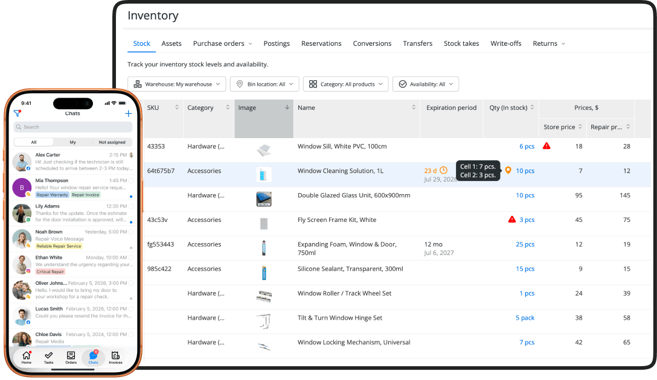The height and width of the screenshot is (380, 657).
Task: Open Invoices icon in phone bottom bar
Action: coord(116,358)
